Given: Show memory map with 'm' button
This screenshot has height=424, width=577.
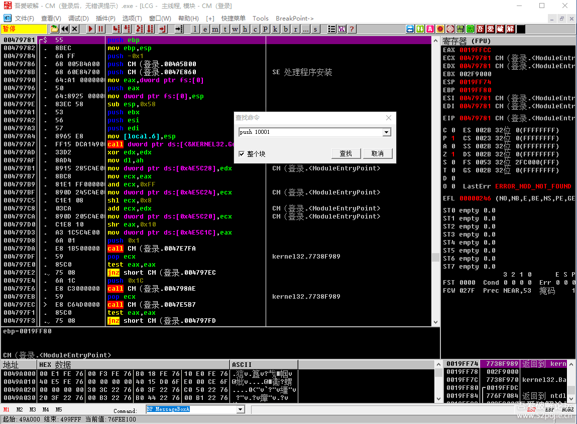Looking at the screenshot, I should (215, 29).
